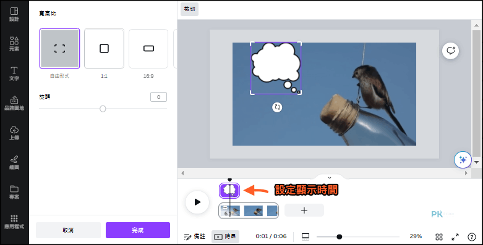
Task: Click the horizontal scrollbar left arrow
Action: tap(182, 173)
